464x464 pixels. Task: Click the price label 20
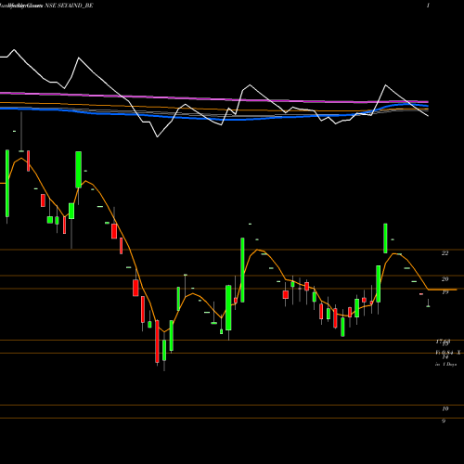445,279
